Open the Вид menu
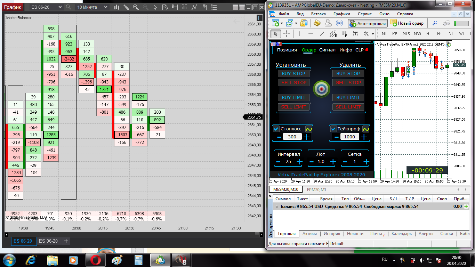This screenshot has height=267, width=475. (300, 14)
